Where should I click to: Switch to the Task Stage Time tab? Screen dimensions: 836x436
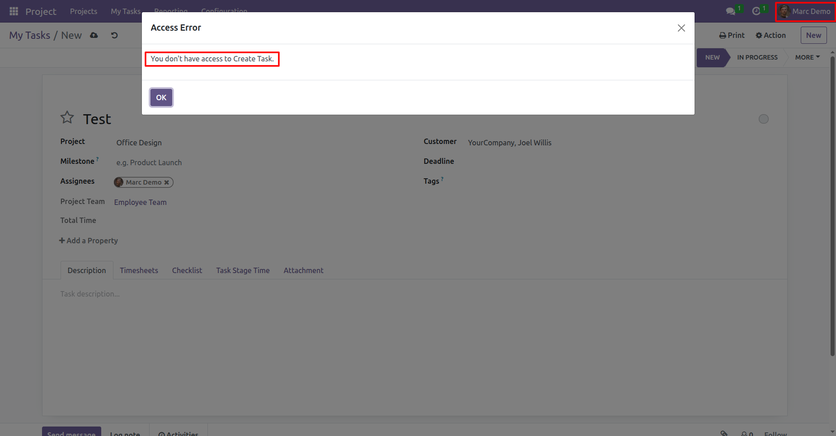click(x=243, y=270)
